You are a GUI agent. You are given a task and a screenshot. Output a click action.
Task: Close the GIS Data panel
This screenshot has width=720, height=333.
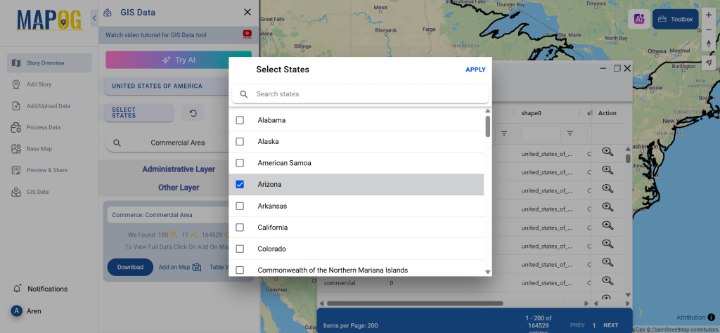click(247, 12)
